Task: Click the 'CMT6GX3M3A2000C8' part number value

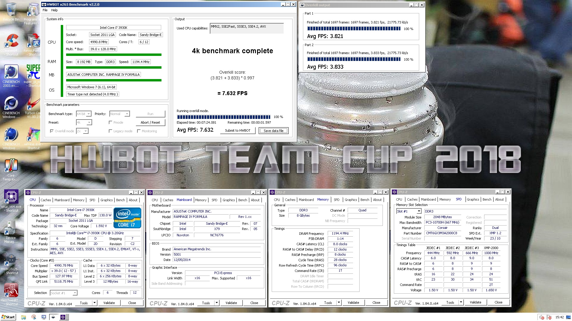Action: click(x=442, y=233)
